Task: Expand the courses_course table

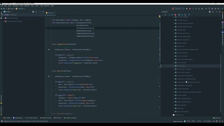Action: pyautogui.click(x=174, y=20)
